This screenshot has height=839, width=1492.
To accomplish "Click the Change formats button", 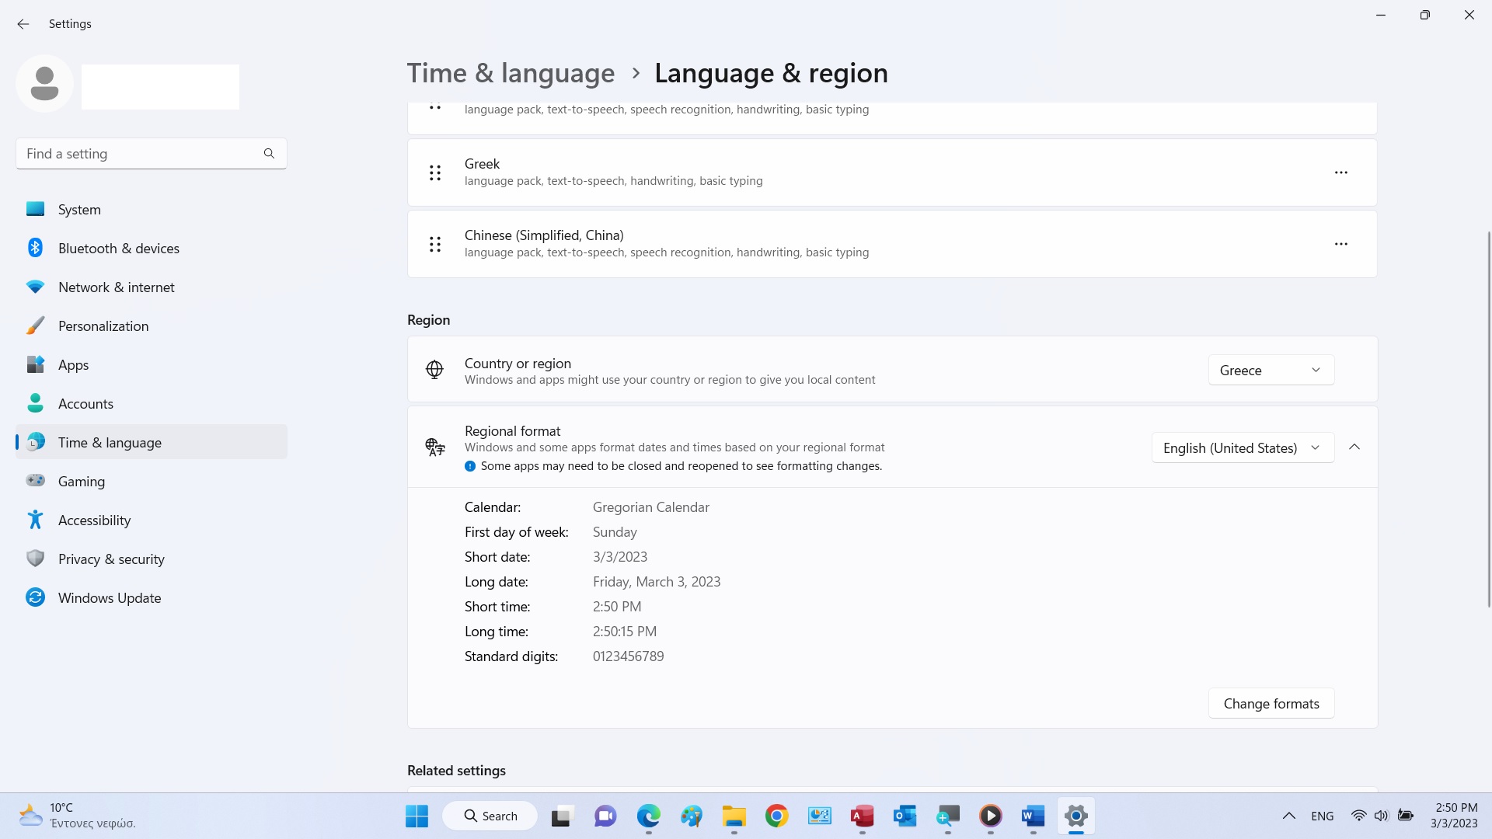I will coord(1271,703).
